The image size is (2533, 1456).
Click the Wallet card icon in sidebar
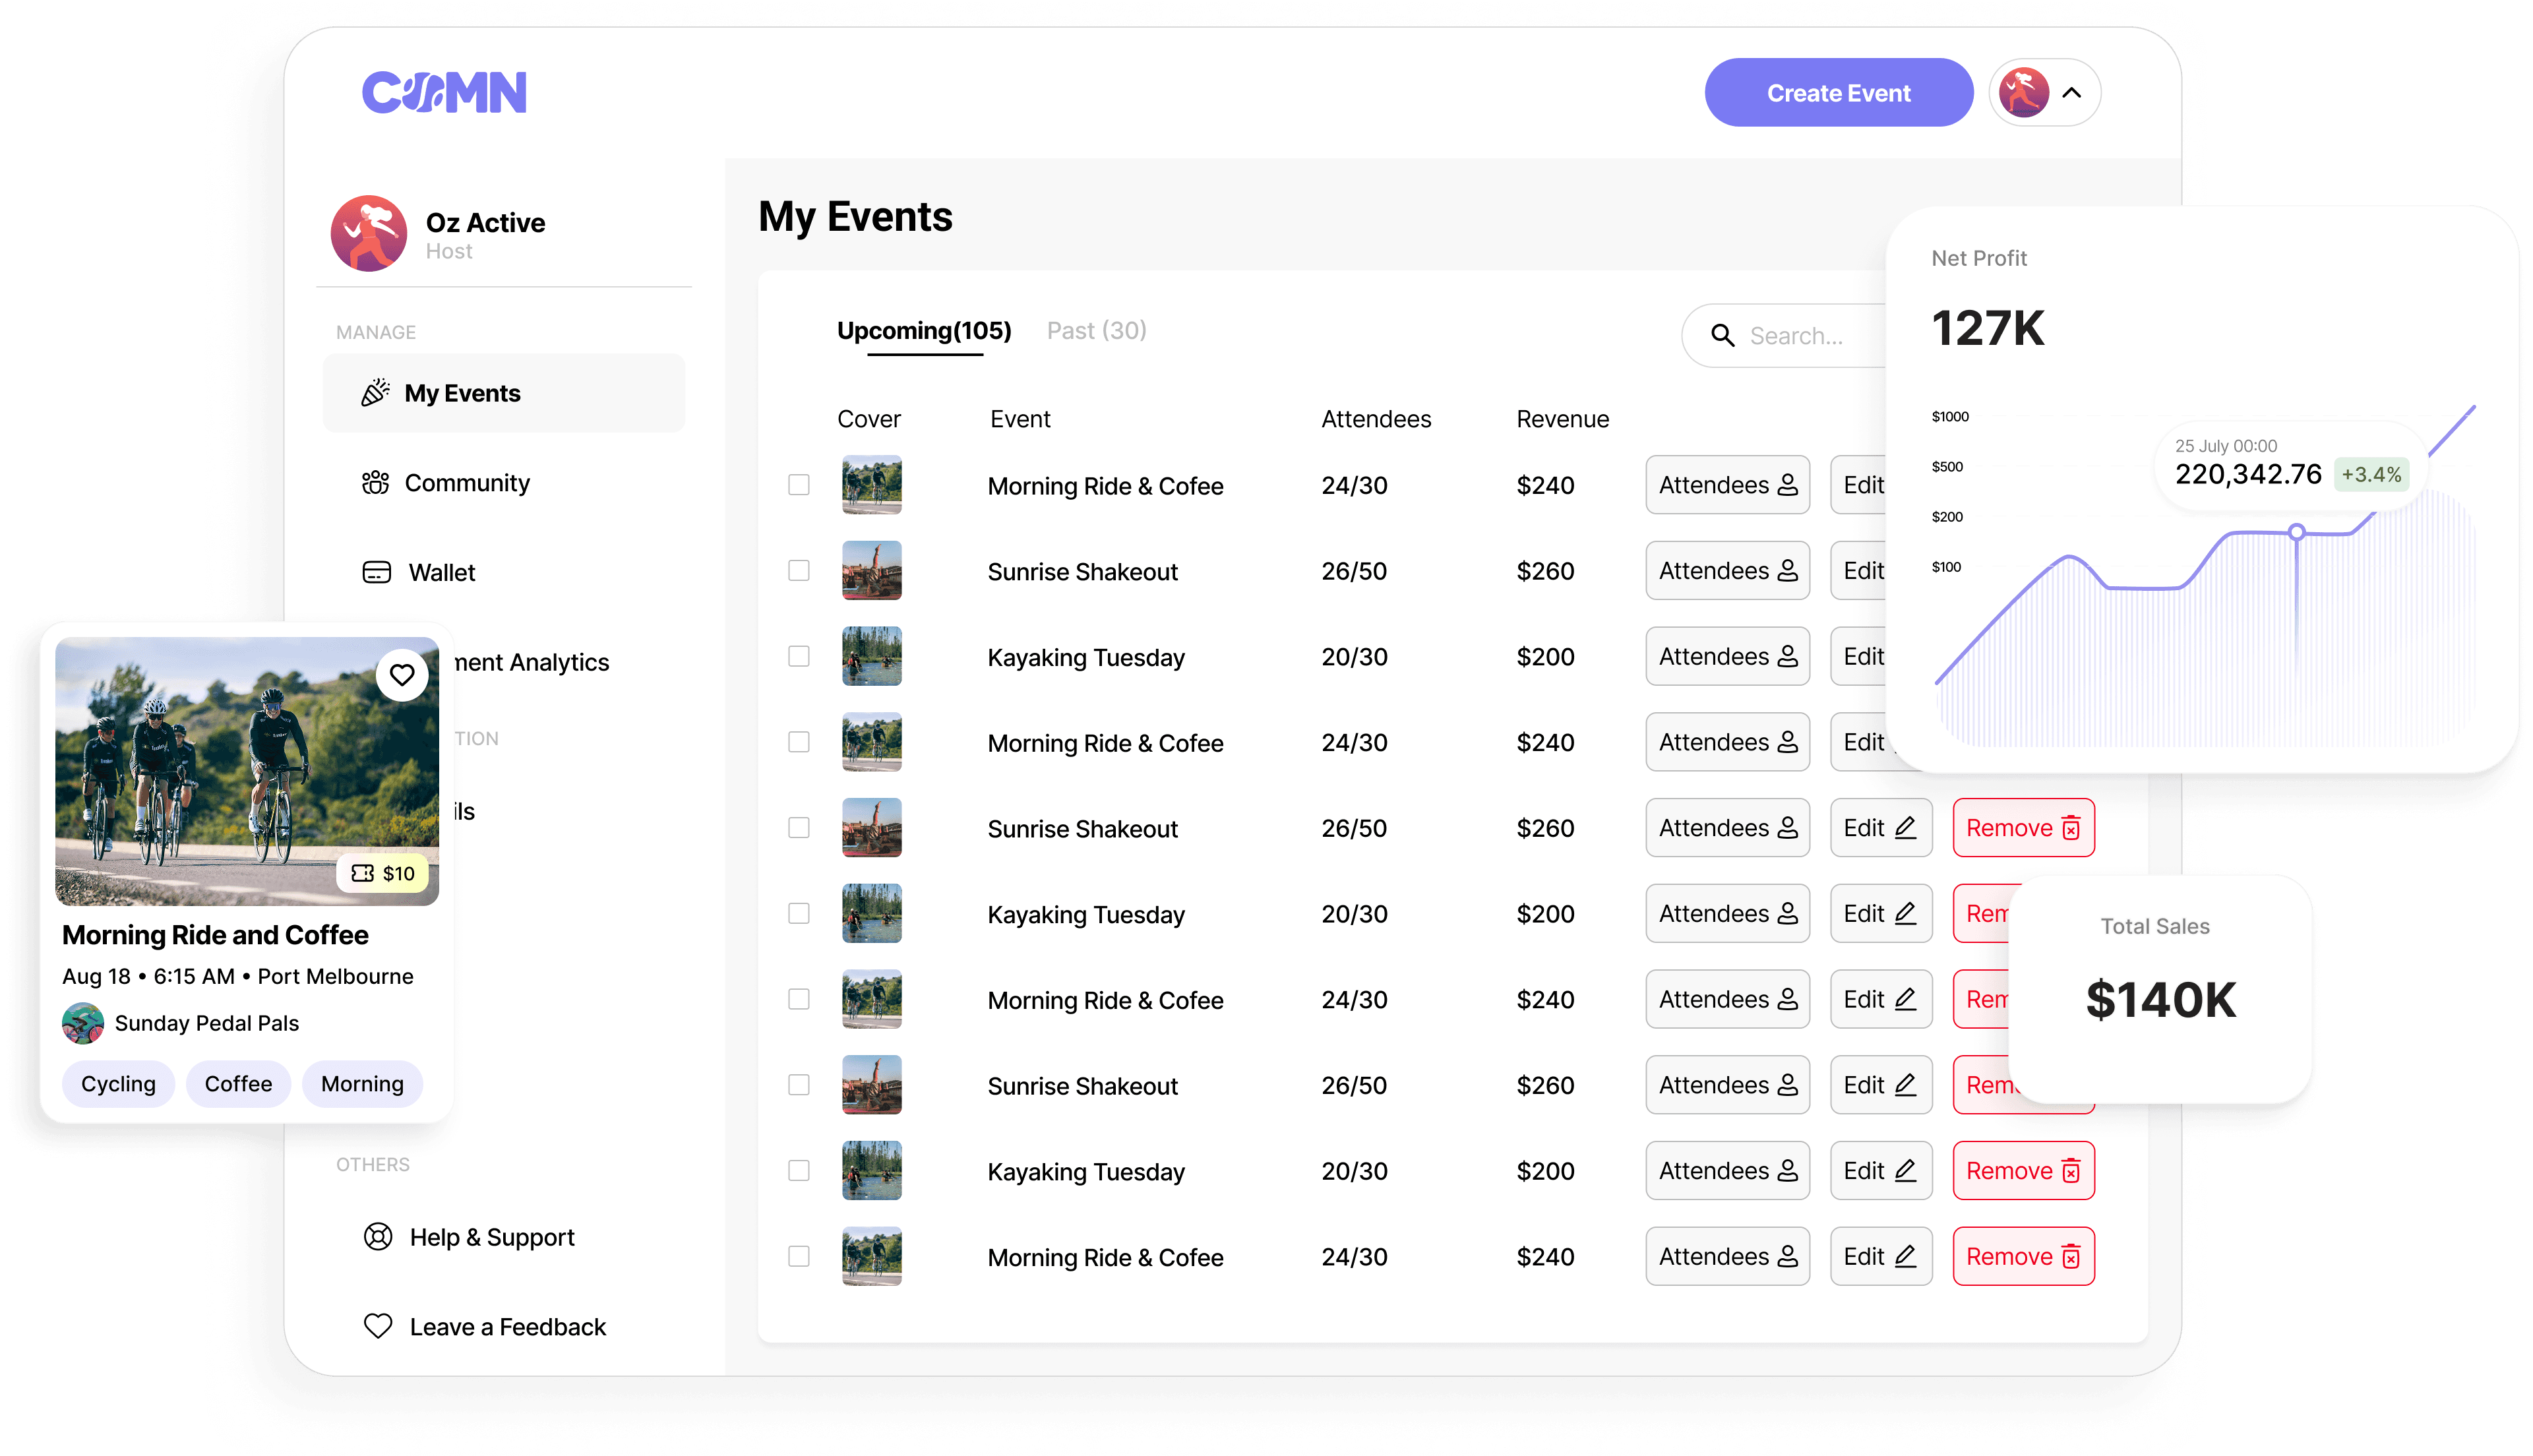coord(376,572)
